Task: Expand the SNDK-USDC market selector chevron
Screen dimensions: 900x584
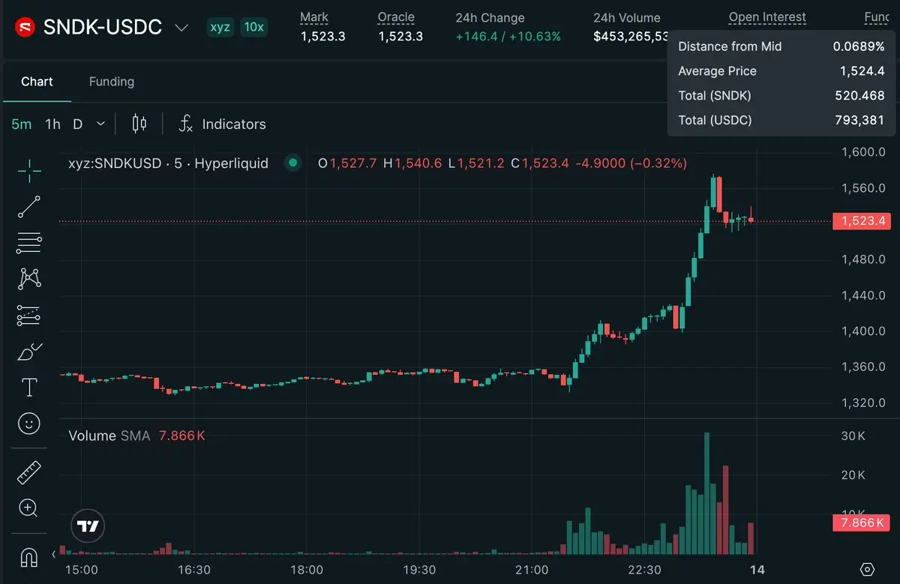Action: [181, 28]
